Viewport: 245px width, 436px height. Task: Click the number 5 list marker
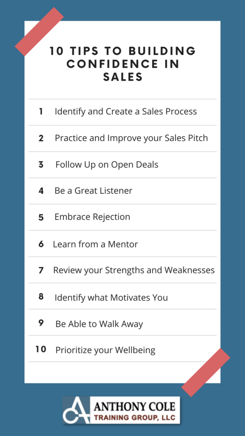pos(41,217)
